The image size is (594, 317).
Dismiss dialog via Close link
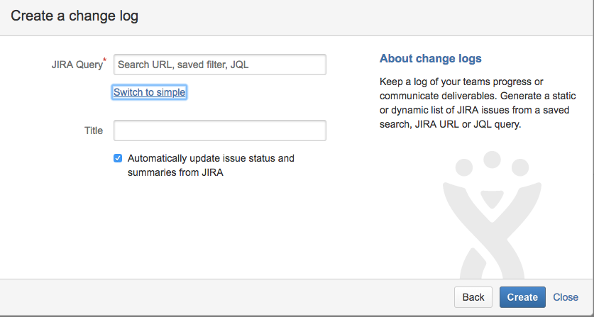[566, 297]
